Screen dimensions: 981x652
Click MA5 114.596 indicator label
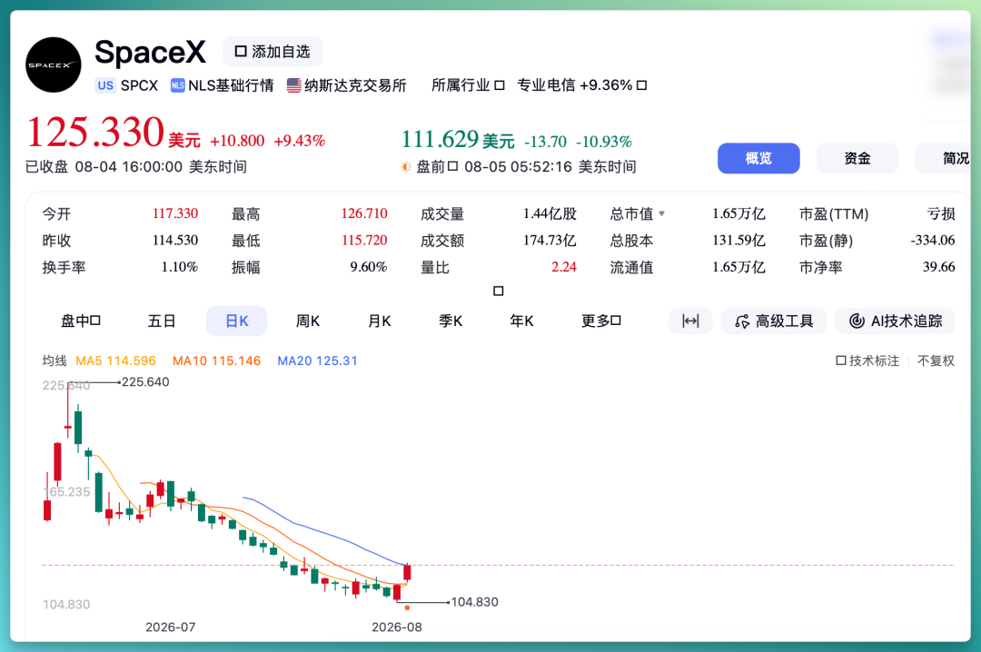click(x=115, y=361)
